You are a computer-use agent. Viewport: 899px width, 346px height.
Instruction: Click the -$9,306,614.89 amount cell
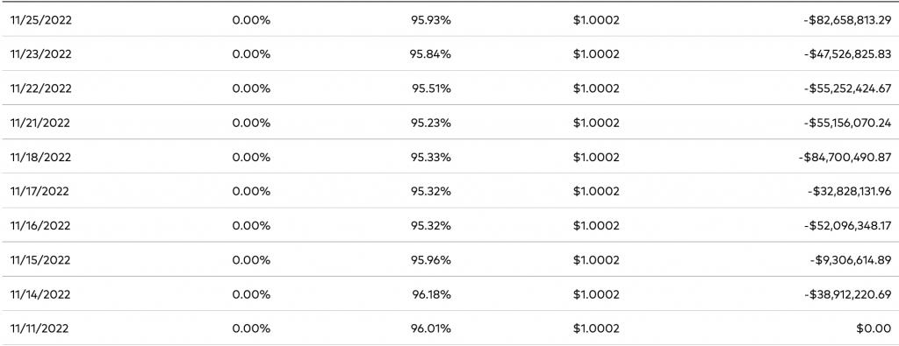[x=850, y=260]
